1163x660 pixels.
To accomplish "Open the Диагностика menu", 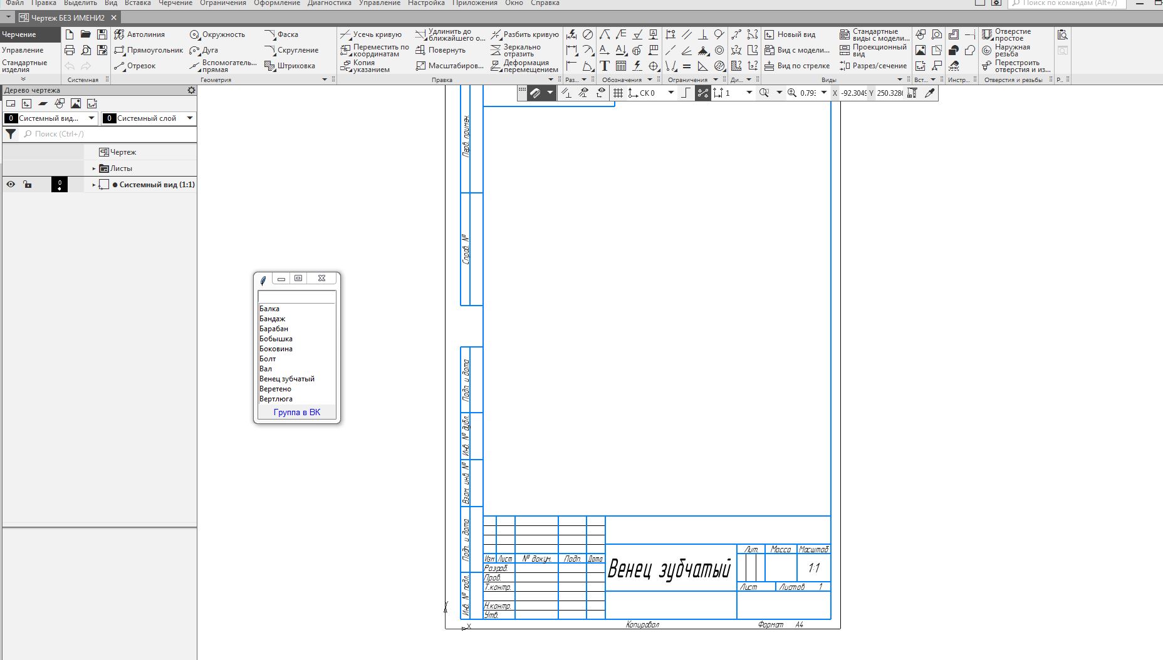I will [x=330, y=3].
